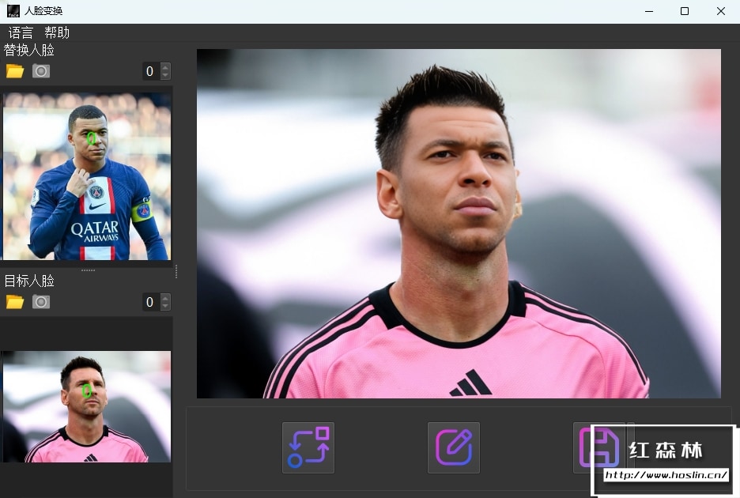Click the green face marker on target thumbnail
The height and width of the screenshot is (498, 740).
point(87,390)
